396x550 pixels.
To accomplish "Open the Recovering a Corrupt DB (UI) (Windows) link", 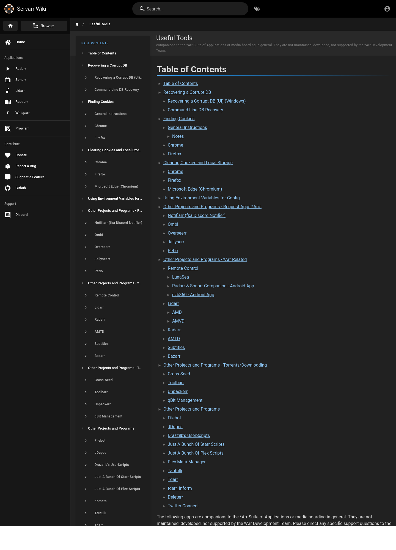I will coord(207,101).
